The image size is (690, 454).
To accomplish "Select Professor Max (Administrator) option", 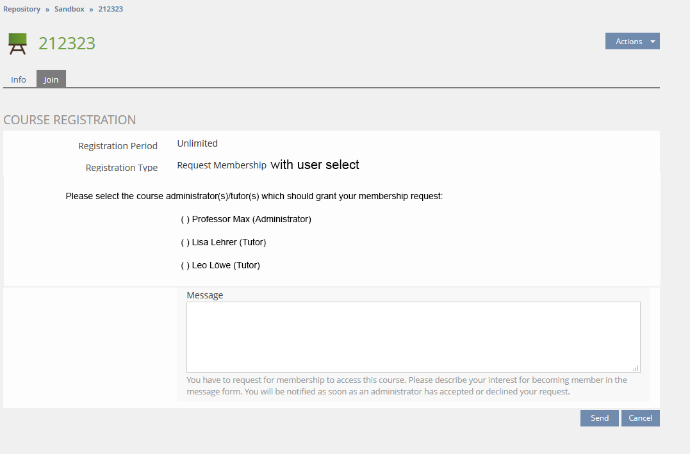I will [185, 220].
